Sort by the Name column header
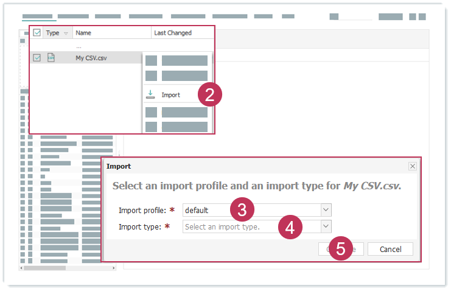Screen dimensions: 451x291 (83, 33)
